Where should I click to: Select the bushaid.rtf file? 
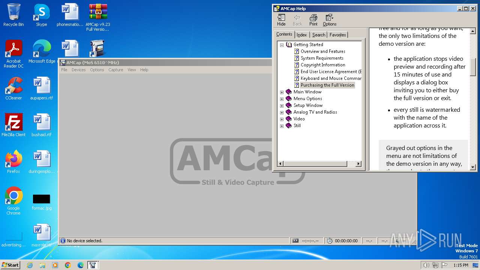[x=42, y=125]
